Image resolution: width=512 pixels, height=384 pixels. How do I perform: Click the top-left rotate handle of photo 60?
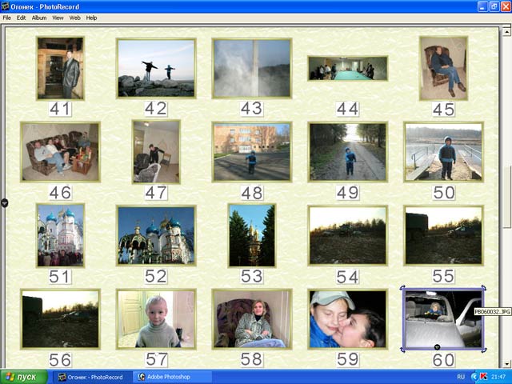pos(403,290)
